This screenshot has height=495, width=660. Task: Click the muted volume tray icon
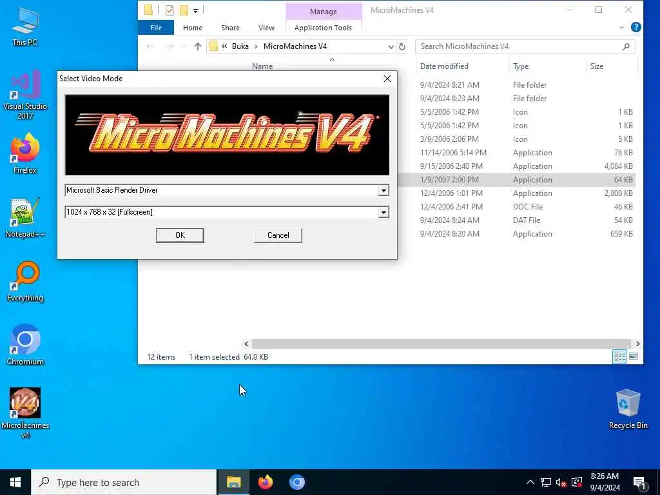561,482
